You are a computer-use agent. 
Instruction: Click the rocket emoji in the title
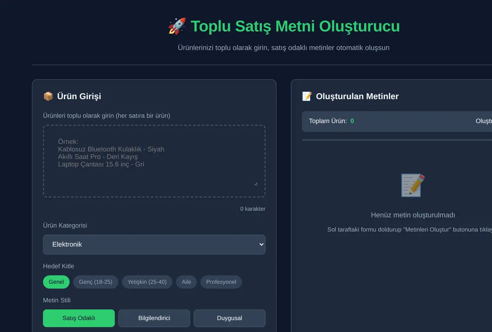coord(177,26)
